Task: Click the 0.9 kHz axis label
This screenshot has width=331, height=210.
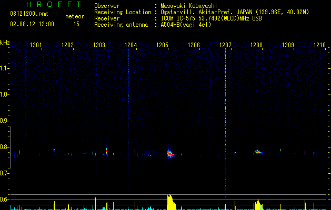Action: [x=4, y=121]
